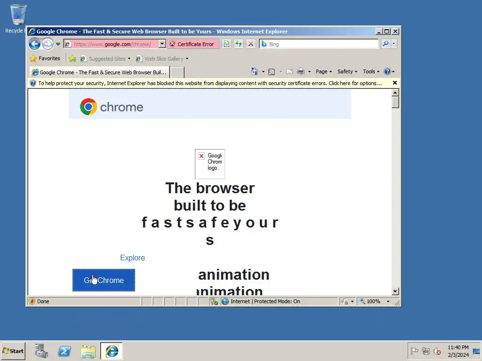Viewport: 482px width, 361px height.
Task: Expand the 100% zoom level dropdown
Action: [x=388, y=301]
